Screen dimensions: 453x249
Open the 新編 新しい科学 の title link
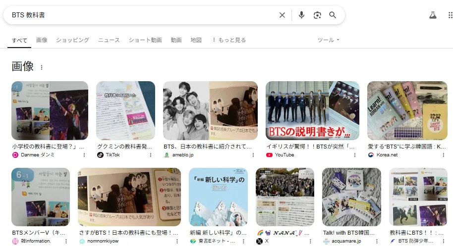pos(218,233)
